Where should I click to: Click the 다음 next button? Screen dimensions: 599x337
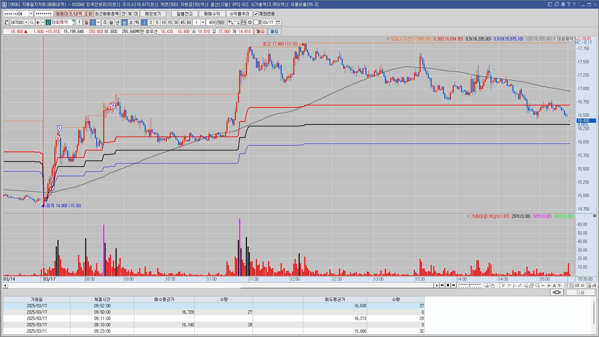click(x=580, y=292)
